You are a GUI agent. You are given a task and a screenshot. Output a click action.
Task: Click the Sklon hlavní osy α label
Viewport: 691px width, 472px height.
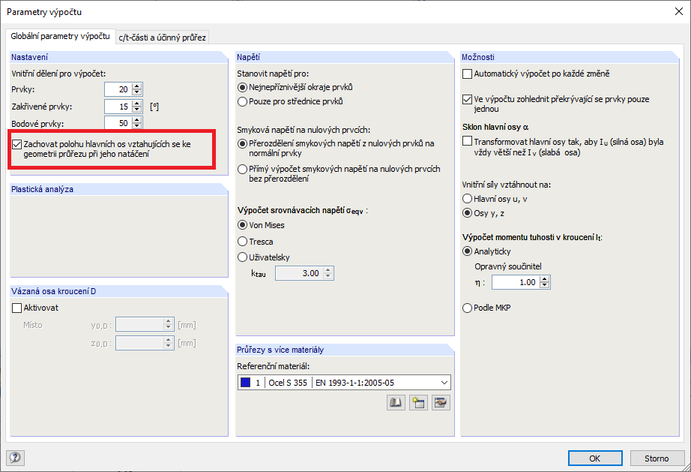[x=495, y=127]
